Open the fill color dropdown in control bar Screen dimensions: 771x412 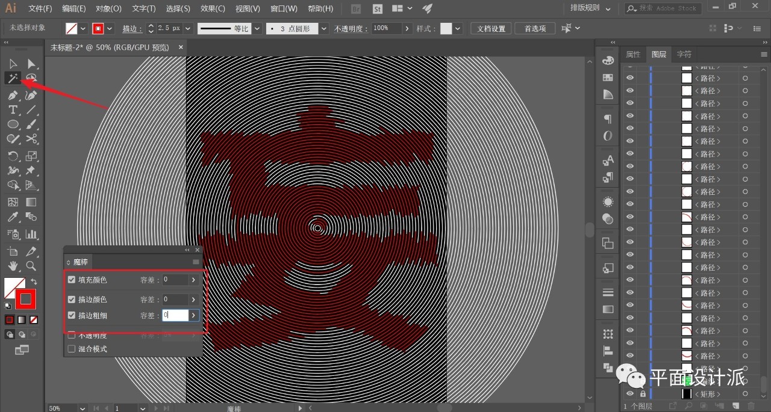coord(83,28)
